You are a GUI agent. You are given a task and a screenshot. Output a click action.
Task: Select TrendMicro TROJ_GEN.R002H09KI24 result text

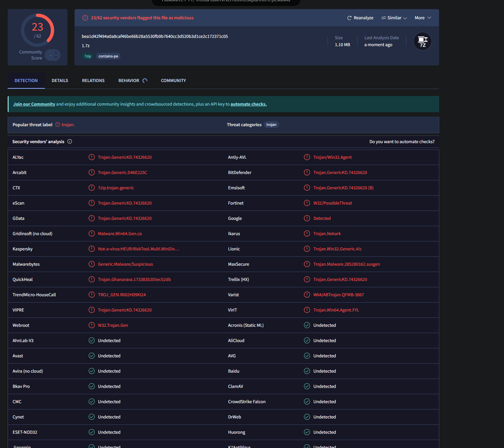(x=122, y=295)
